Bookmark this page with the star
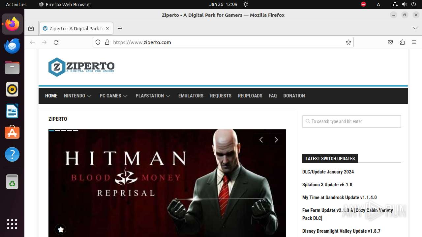 348,42
